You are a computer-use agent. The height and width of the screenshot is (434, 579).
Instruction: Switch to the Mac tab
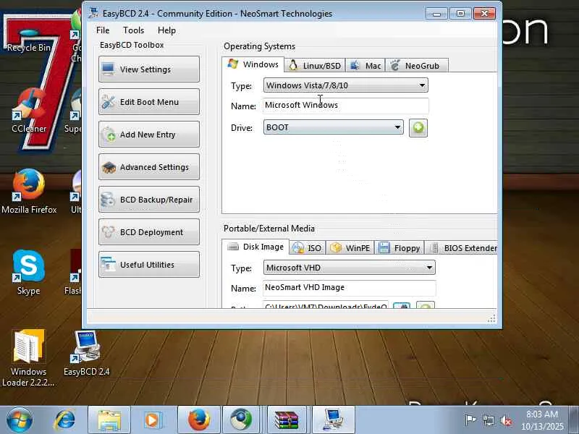point(365,66)
